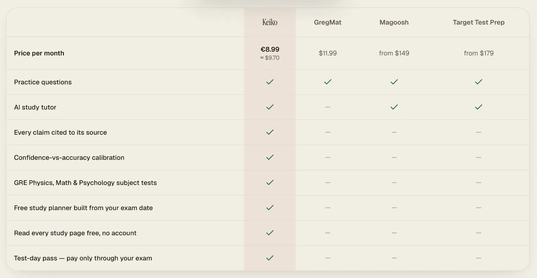Click the Magoosh column header

coord(394,22)
